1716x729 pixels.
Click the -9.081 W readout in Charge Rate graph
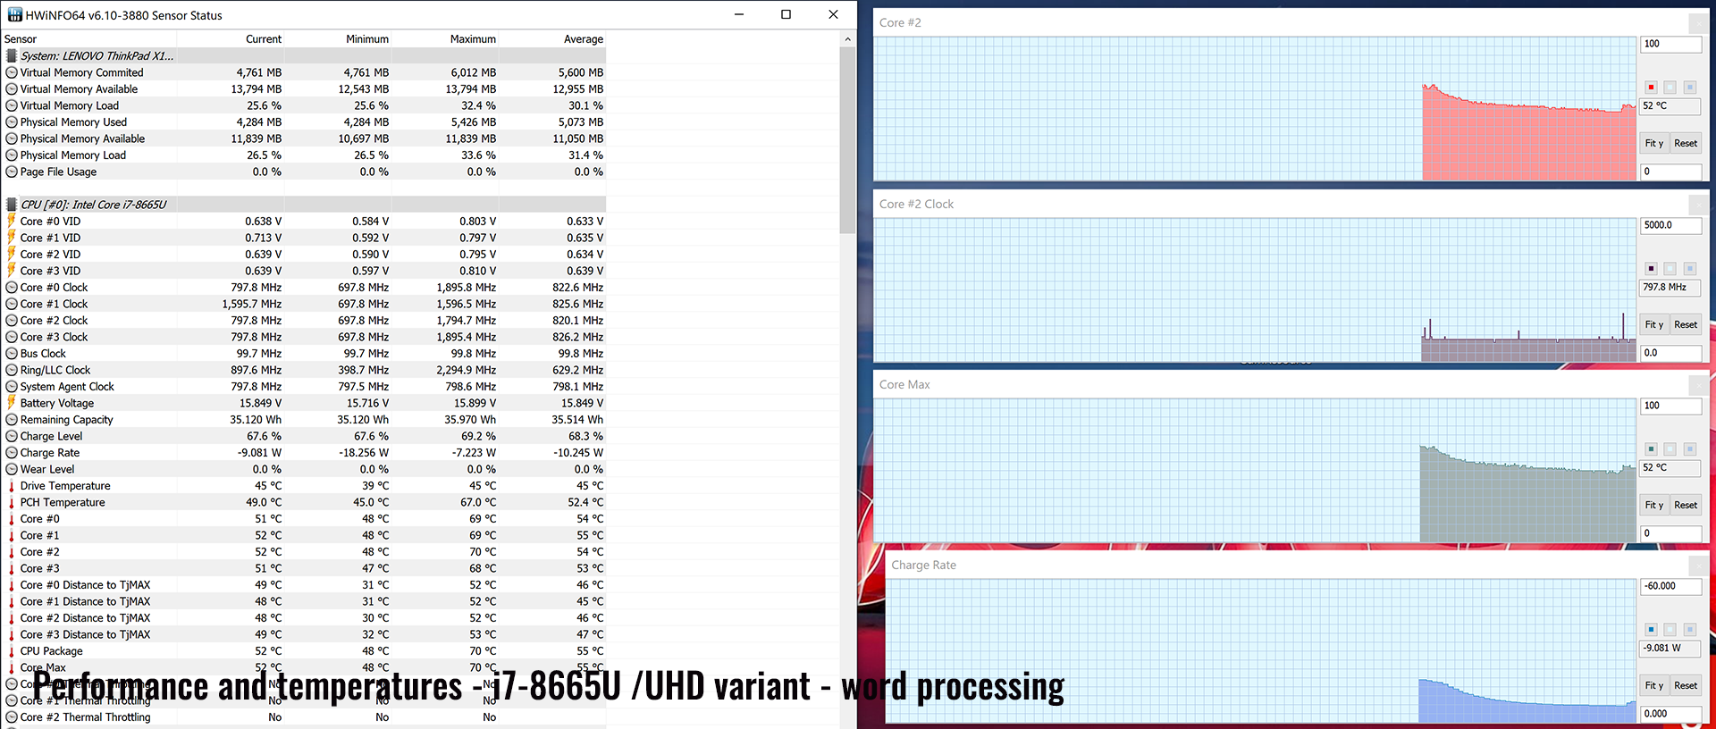[1671, 648]
